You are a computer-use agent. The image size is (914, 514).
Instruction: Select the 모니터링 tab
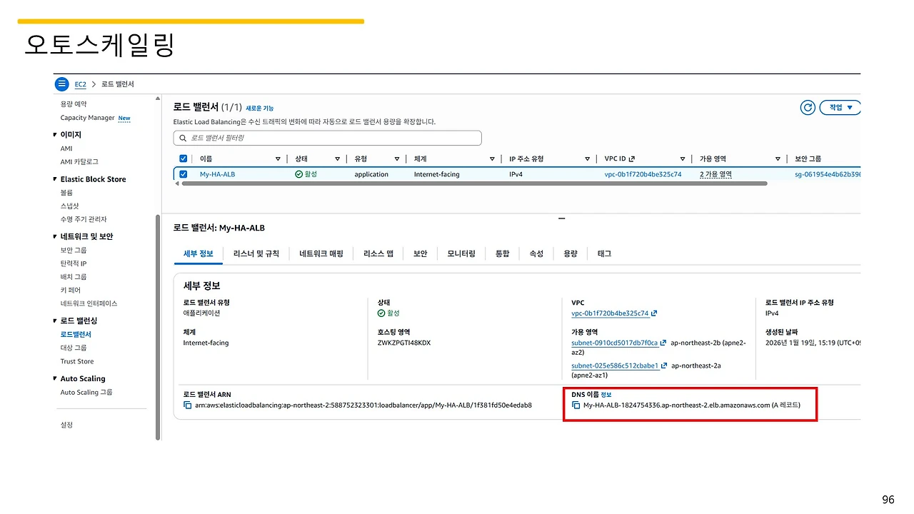[461, 253]
